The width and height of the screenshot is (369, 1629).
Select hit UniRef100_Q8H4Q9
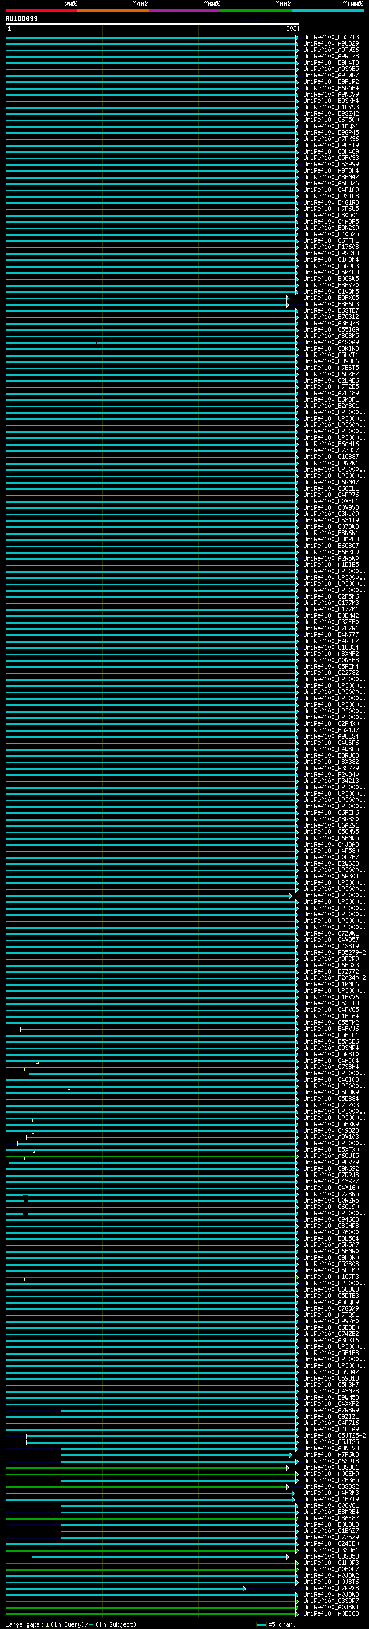331,152
